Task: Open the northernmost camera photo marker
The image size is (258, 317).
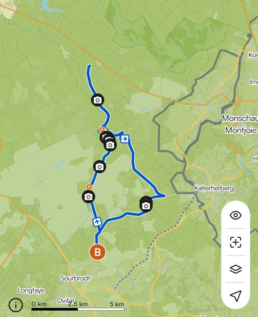Action: click(98, 100)
